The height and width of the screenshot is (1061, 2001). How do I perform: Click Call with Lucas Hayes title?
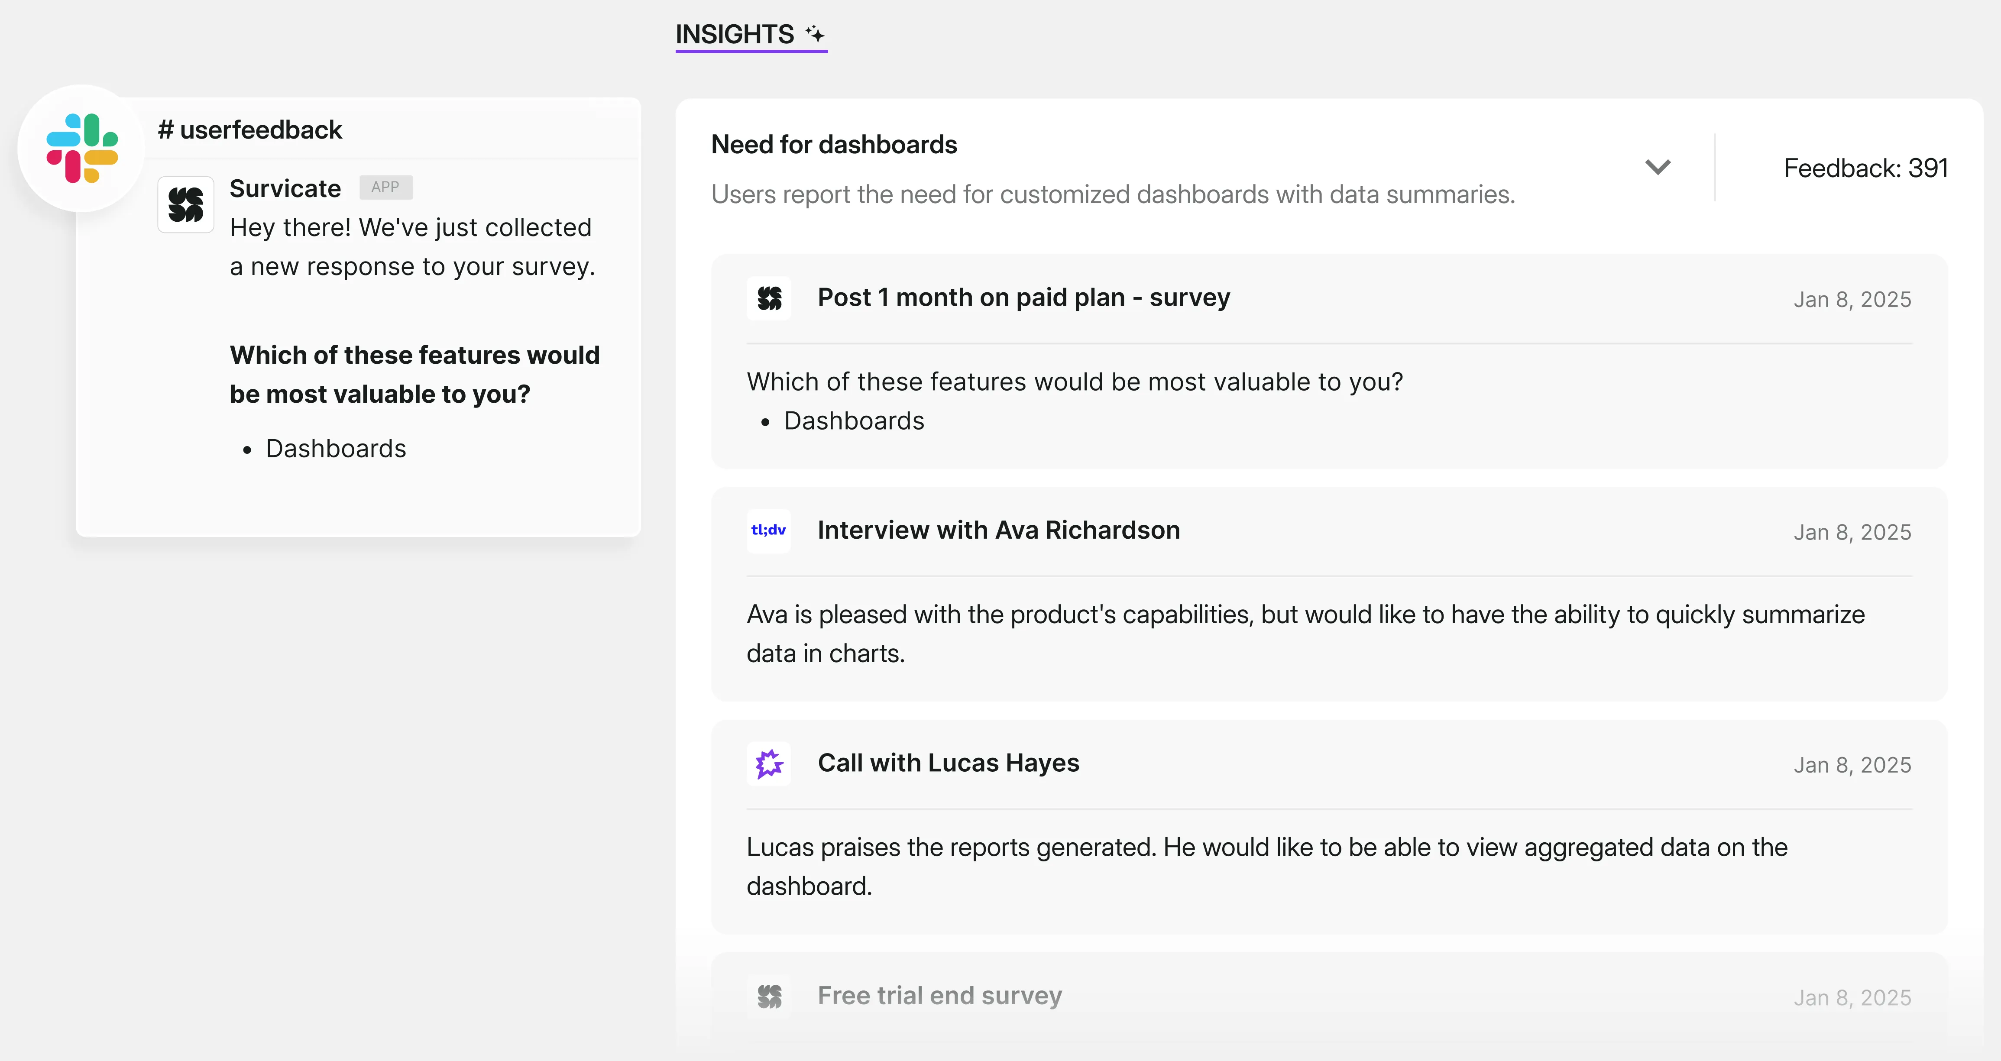[949, 763]
